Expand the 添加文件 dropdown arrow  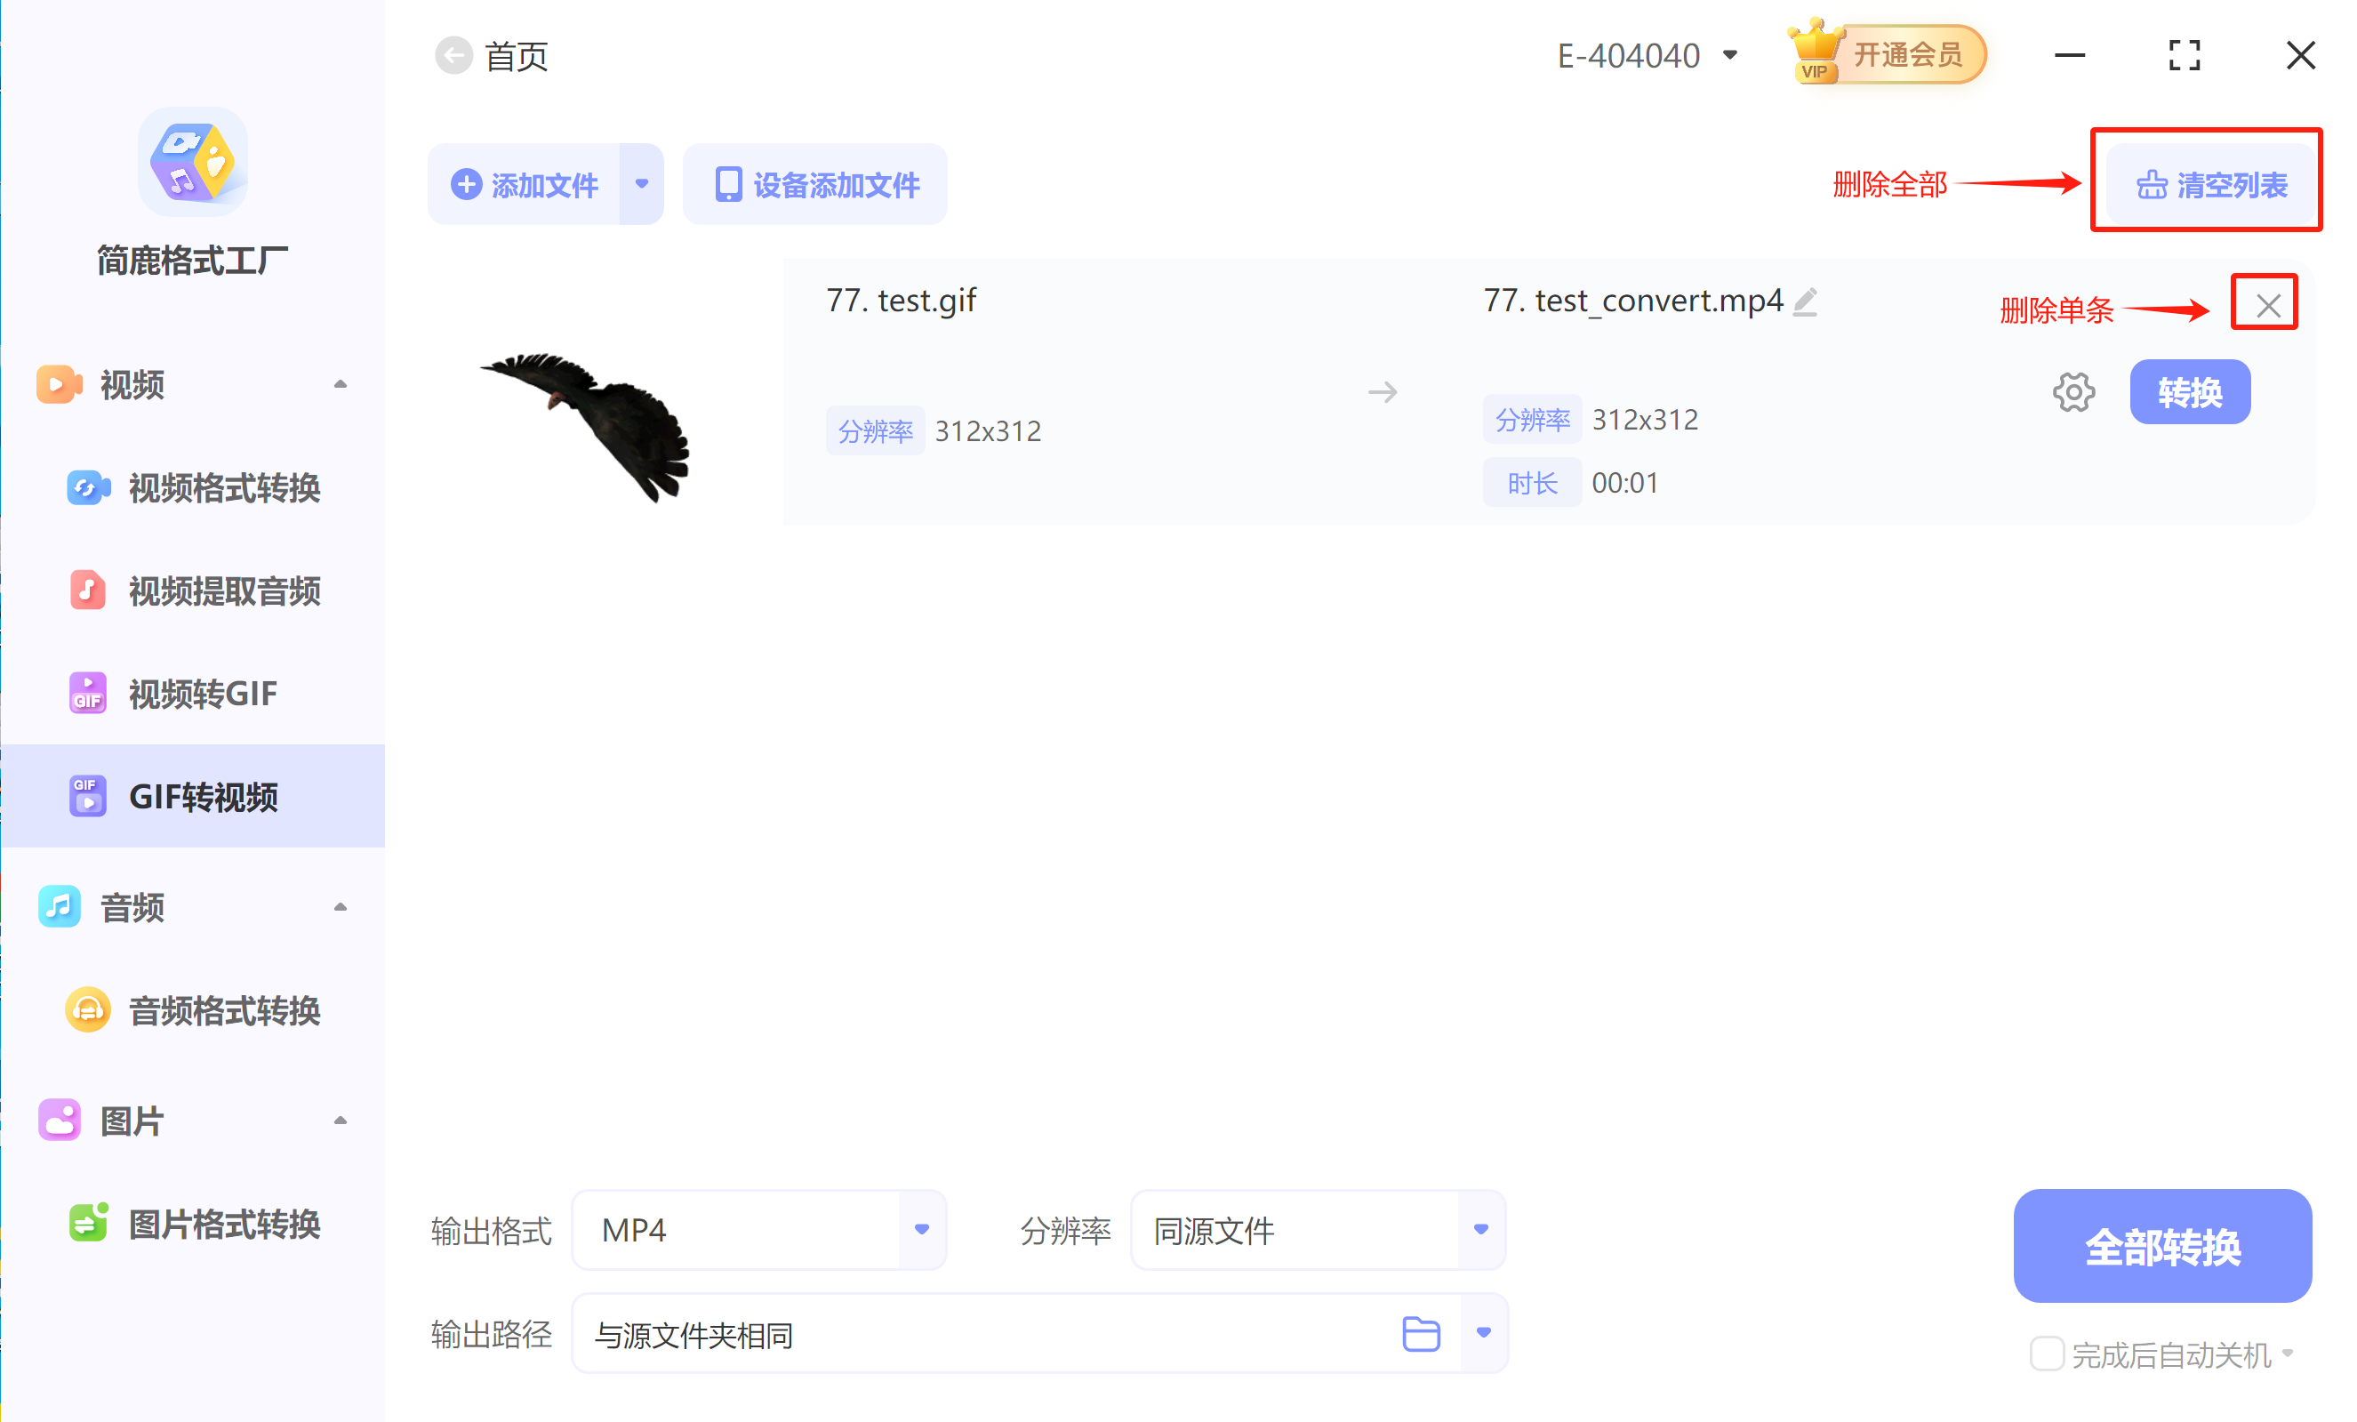[642, 184]
